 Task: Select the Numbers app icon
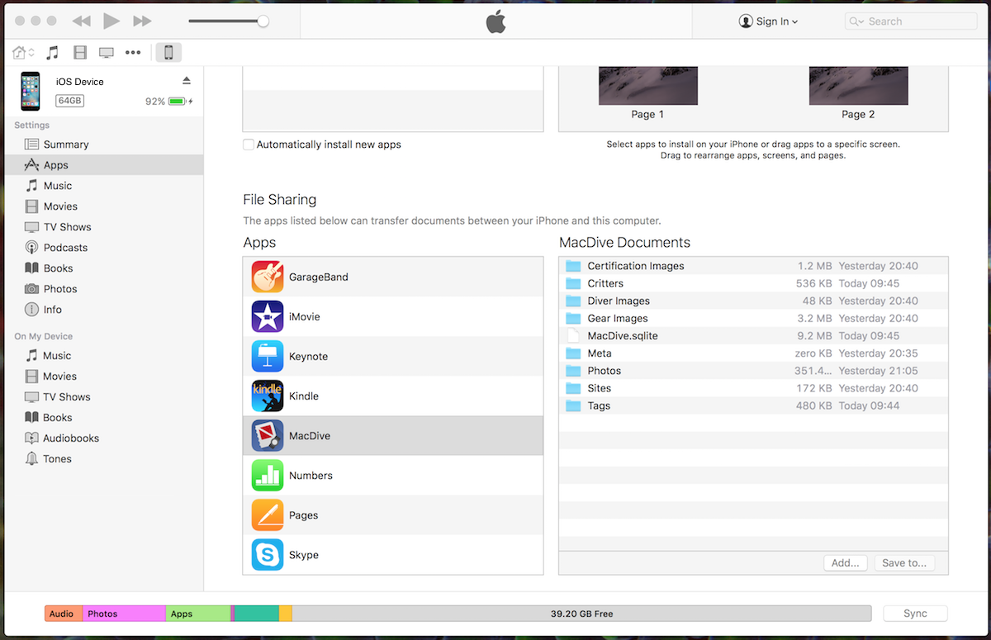(x=268, y=475)
